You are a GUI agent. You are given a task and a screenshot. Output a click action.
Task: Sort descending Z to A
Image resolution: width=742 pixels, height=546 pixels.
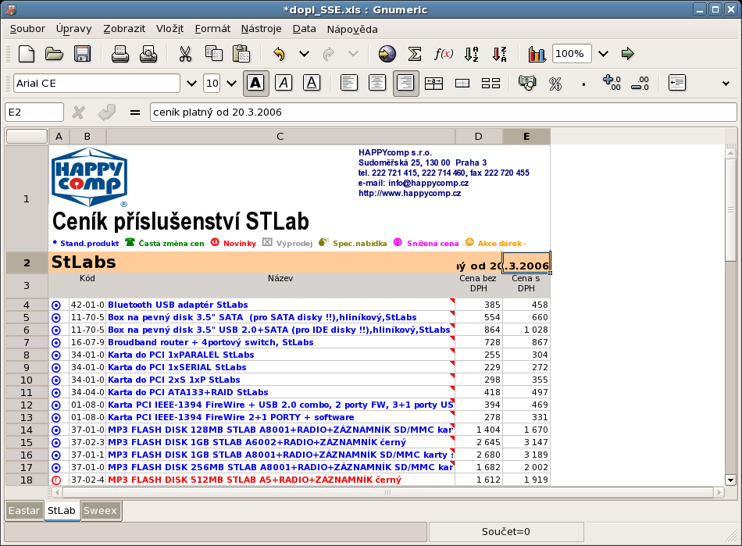[500, 54]
